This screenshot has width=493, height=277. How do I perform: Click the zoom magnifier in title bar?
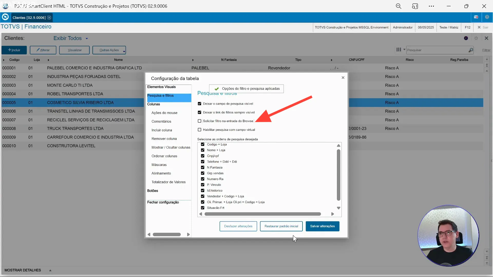click(x=399, y=6)
